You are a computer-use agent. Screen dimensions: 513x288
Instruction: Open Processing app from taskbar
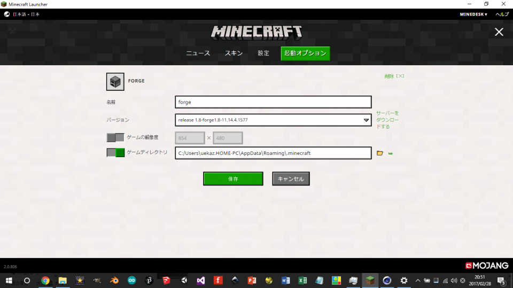coord(149,281)
